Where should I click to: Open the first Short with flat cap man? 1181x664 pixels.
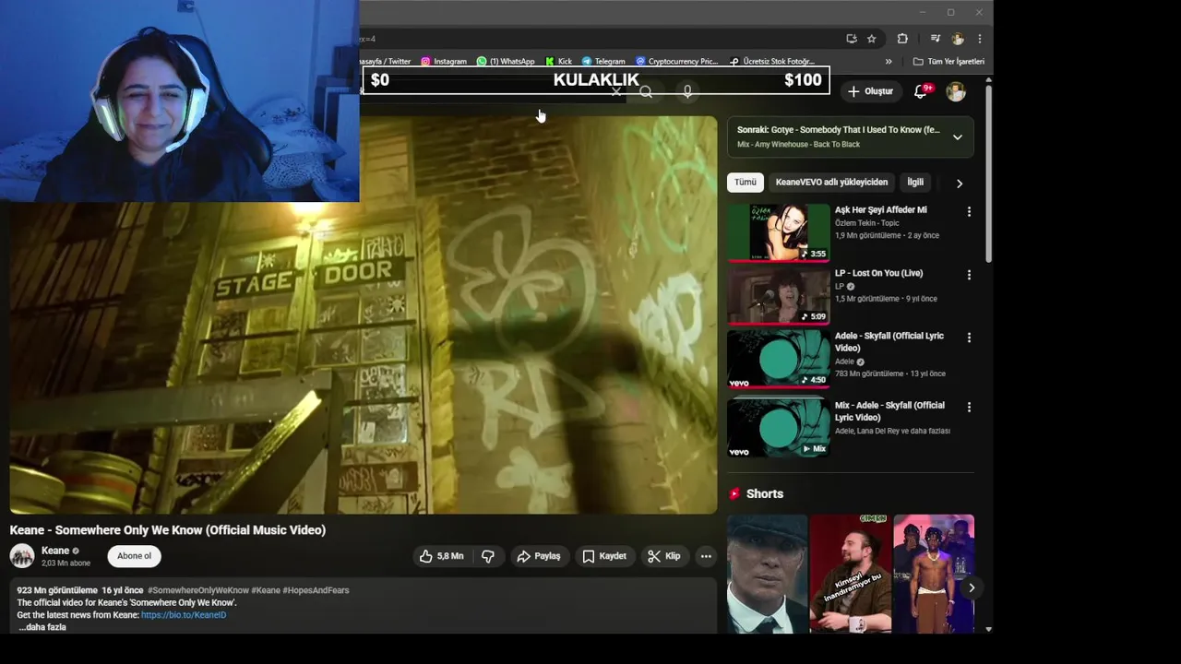tap(767, 574)
